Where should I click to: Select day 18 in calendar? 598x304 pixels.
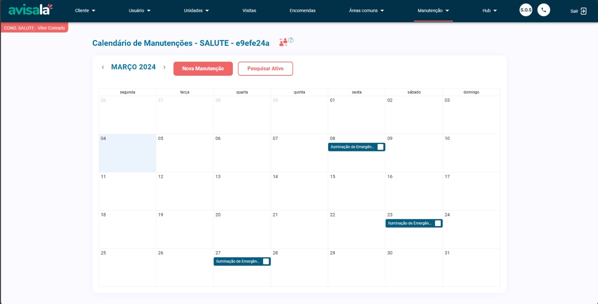point(127,229)
